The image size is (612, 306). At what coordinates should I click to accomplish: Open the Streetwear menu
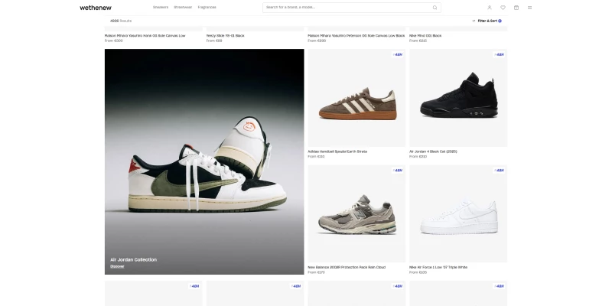pyautogui.click(x=183, y=8)
